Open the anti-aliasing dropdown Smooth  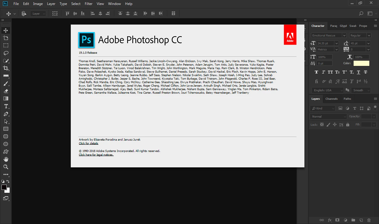pos(361,90)
